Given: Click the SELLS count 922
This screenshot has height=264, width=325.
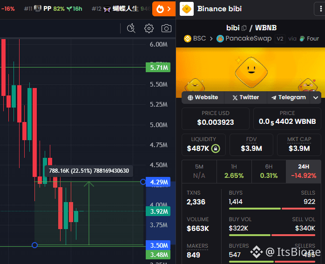Looking at the screenshot, I should click(309, 202).
